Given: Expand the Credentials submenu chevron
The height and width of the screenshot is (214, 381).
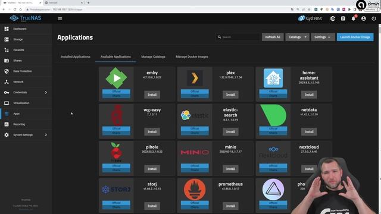Looking at the screenshot, I should pos(46,93).
